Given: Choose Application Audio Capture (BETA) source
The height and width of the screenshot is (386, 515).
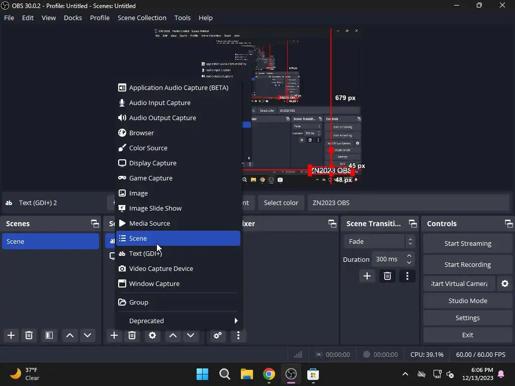Looking at the screenshot, I should [x=179, y=87].
